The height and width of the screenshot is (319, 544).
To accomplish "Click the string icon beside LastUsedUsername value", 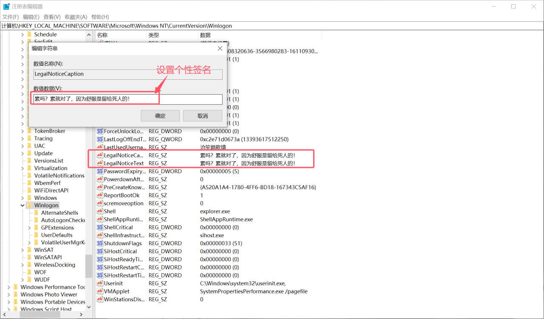I will point(100,147).
